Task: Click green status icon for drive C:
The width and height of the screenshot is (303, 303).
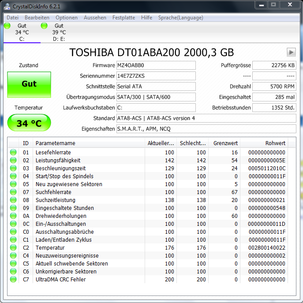Action: [x=7, y=26]
